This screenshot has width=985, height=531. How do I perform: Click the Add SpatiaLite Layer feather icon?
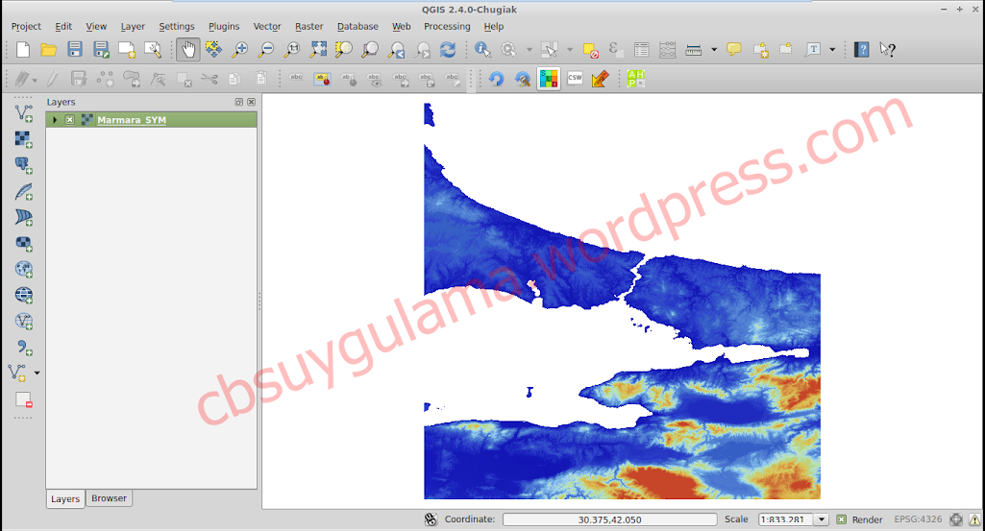[24, 191]
